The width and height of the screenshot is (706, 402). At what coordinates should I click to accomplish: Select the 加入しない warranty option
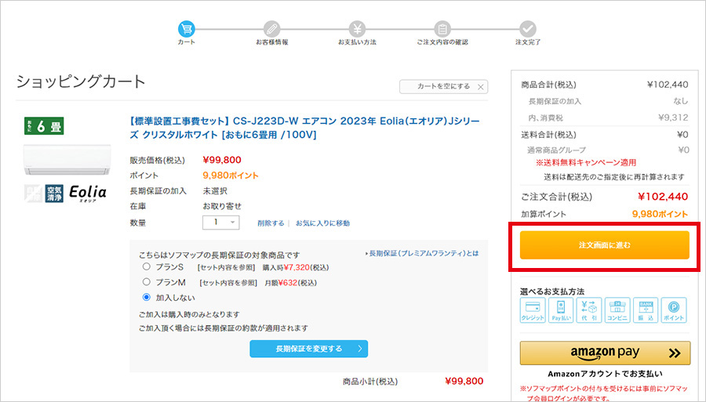(147, 297)
